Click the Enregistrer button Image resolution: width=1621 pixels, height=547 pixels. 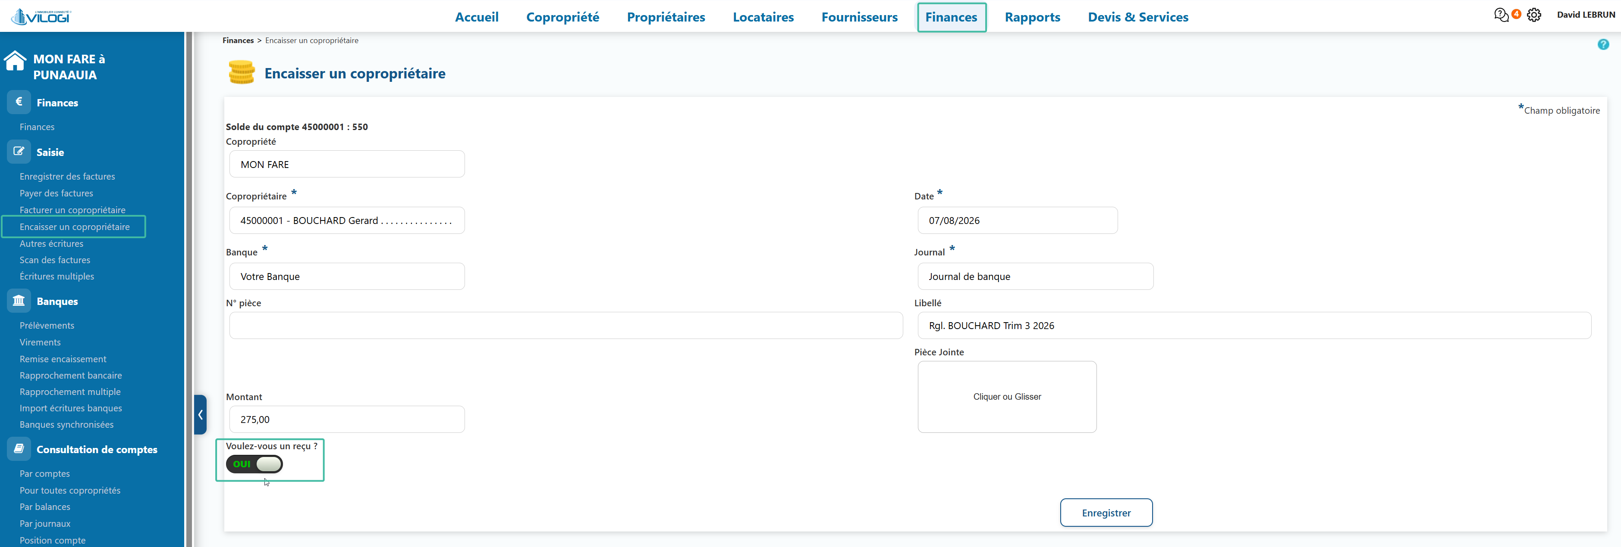(1106, 513)
